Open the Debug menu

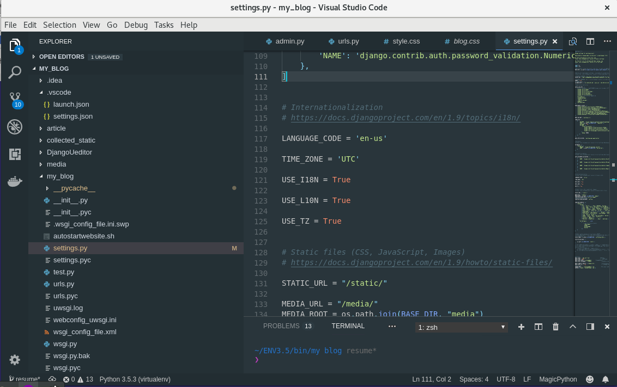coord(136,25)
